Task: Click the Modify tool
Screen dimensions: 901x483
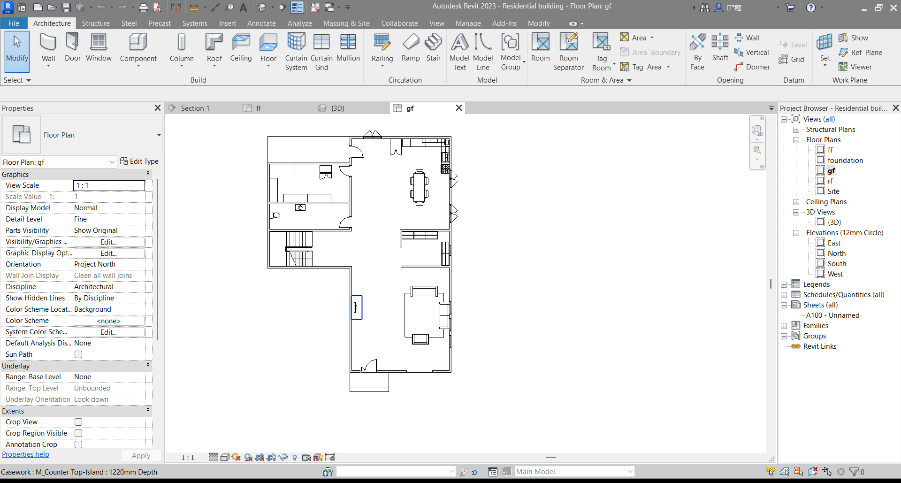Action: (17, 51)
